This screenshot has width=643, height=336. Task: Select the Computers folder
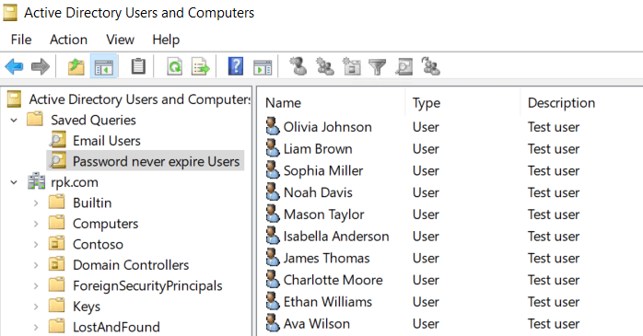tap(105, 224)
